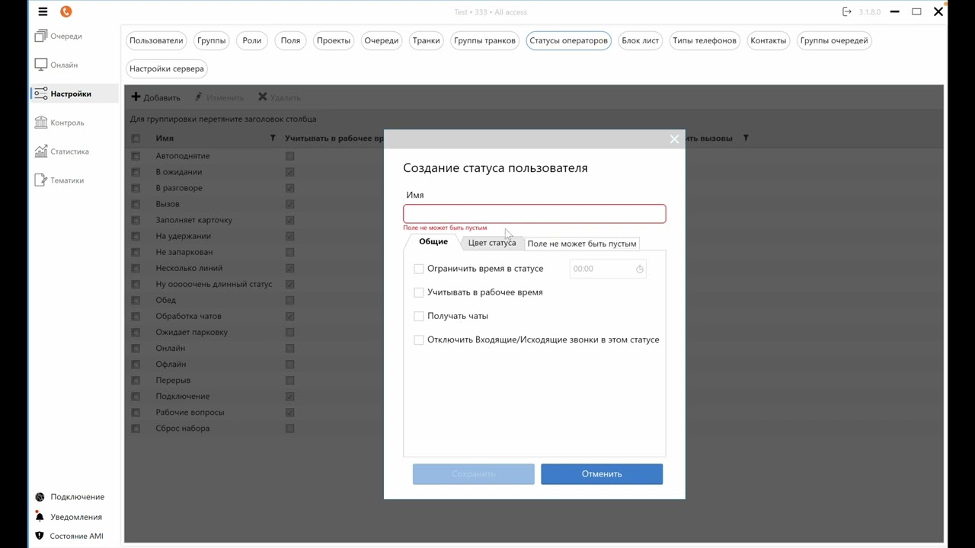Viewport: 975px width, 548px height.
Task: Select the Обед row checkbox
Action: [x=136, y=300]
